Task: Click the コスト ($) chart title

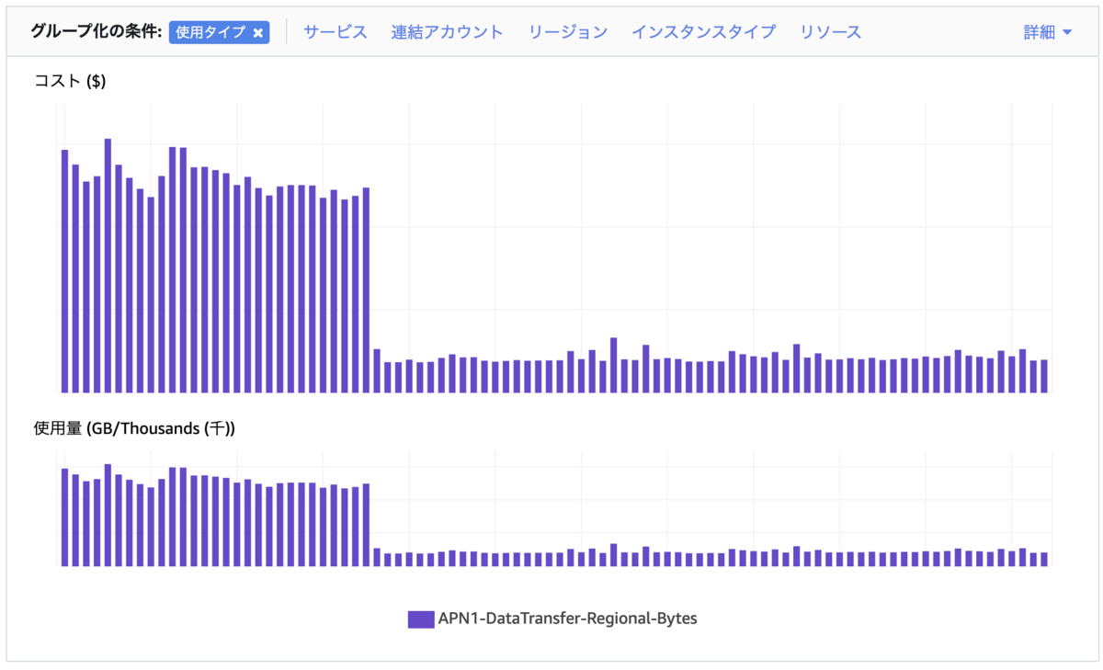Action: (70, 81)
